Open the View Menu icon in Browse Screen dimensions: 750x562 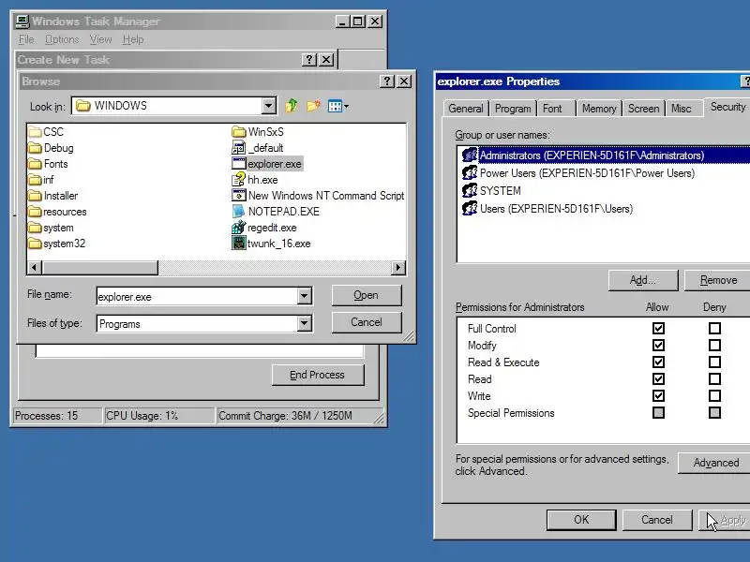tap(338, 106)
